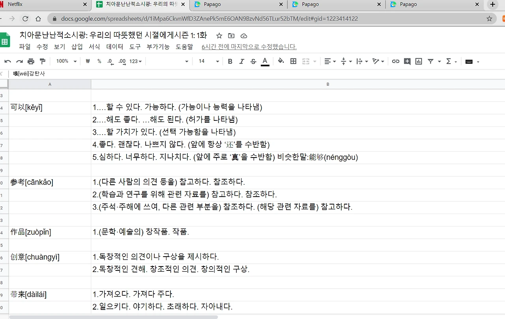Click the Print icon
The image size is (505, 319).
point(31,61)
